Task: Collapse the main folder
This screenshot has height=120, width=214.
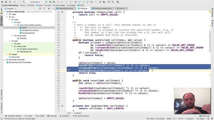Action: 10,20
